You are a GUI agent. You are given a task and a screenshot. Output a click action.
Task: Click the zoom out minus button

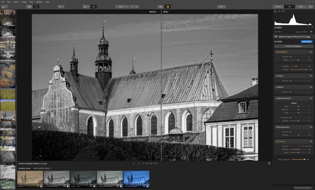132,6
